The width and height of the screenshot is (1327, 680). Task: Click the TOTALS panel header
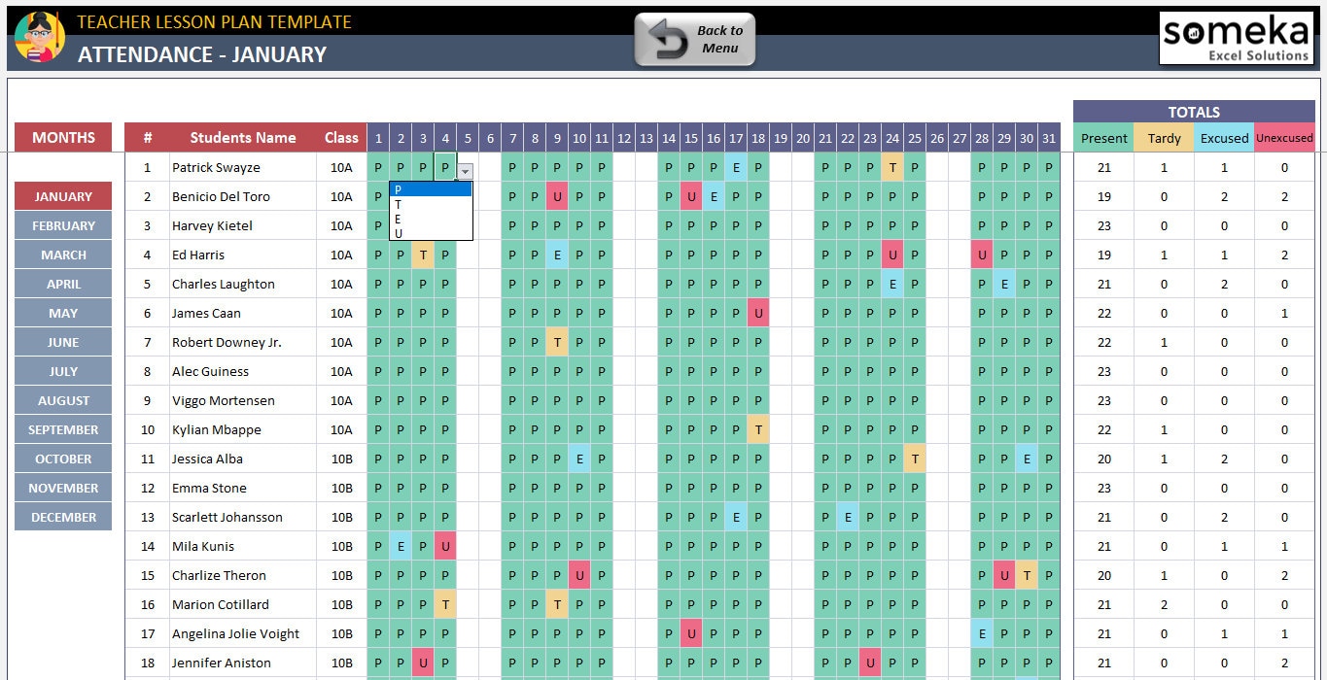(1193, 112)
